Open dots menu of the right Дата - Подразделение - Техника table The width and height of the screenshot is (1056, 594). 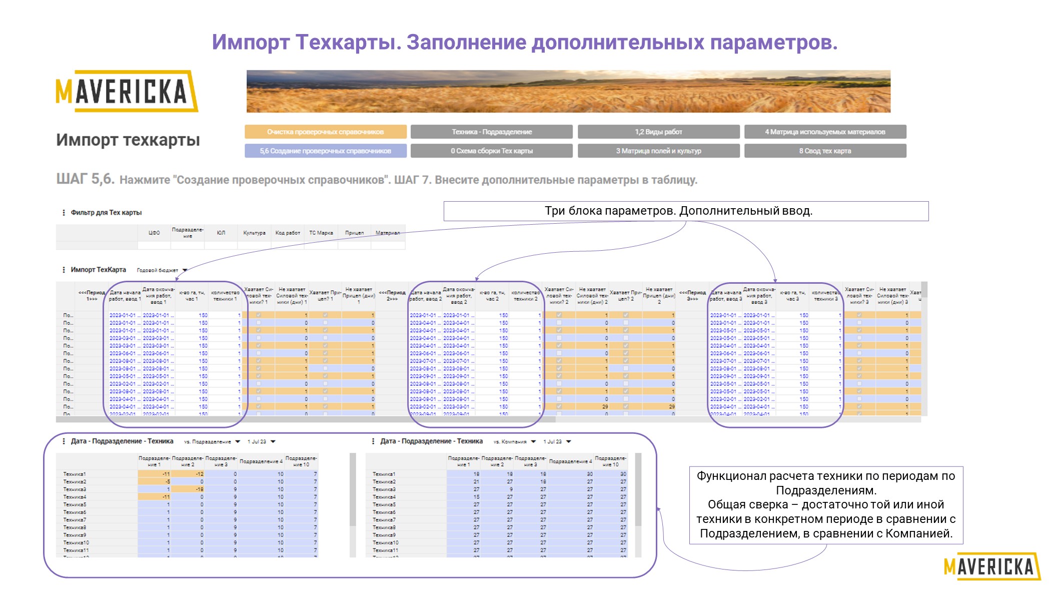click(373, 441)
